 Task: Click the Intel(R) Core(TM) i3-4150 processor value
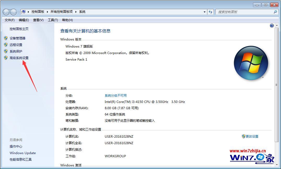[145, 102]
